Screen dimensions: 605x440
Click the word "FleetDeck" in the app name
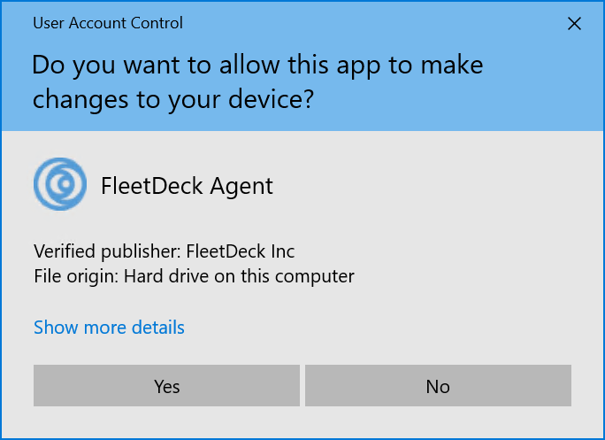pos(152,186)
